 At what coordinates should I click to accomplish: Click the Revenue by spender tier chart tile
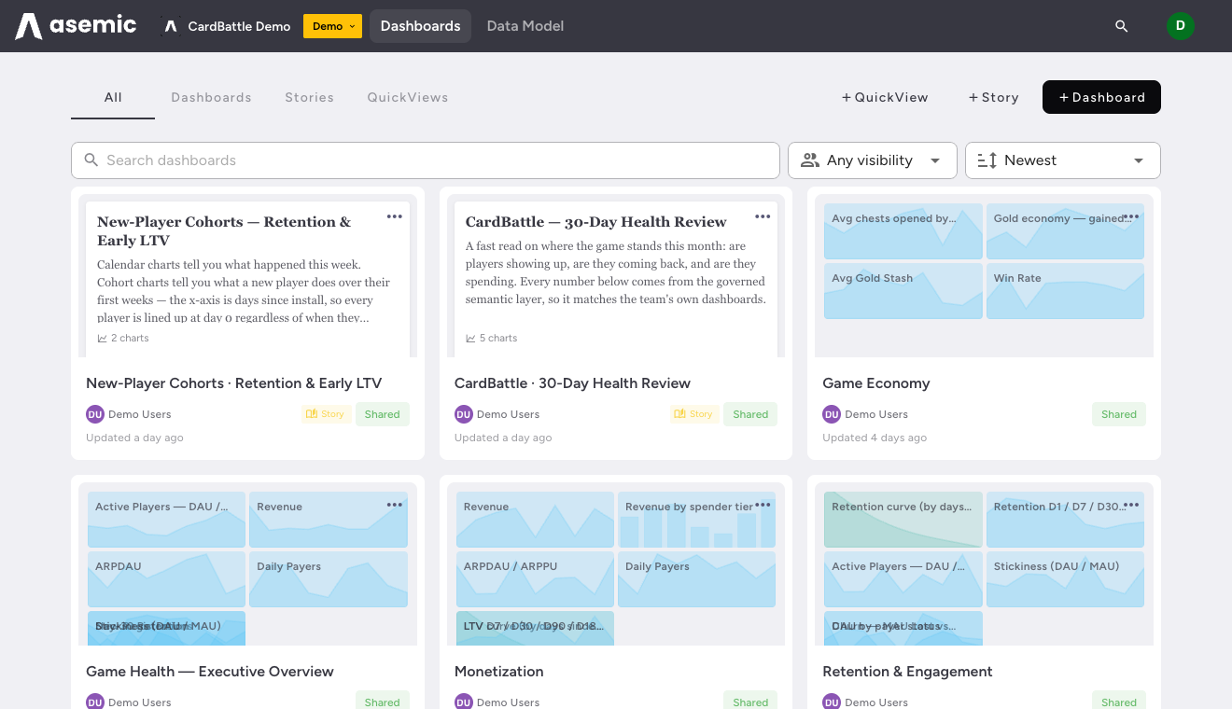pyautogui.click(x=696, y=520)
